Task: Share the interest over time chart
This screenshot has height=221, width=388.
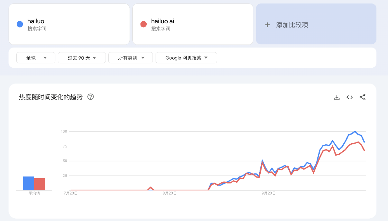Action: pos(362,97)
